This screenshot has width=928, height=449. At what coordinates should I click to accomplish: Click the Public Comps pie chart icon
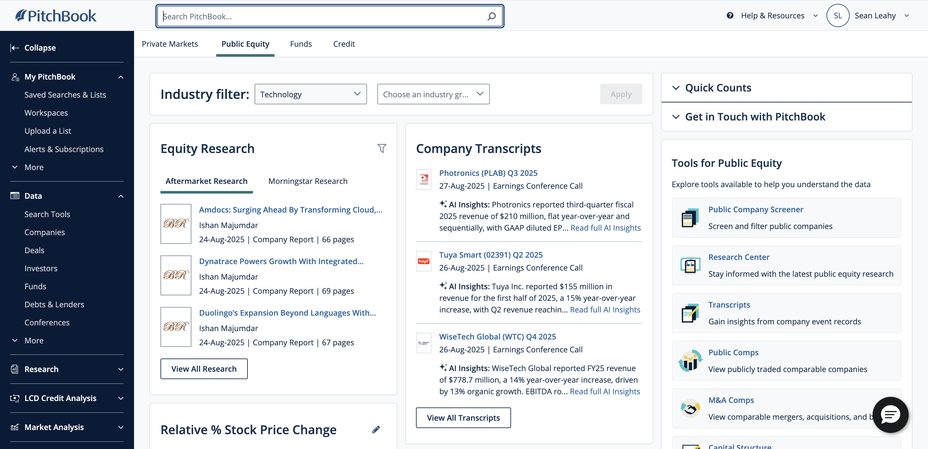click(x=690, y=360)
